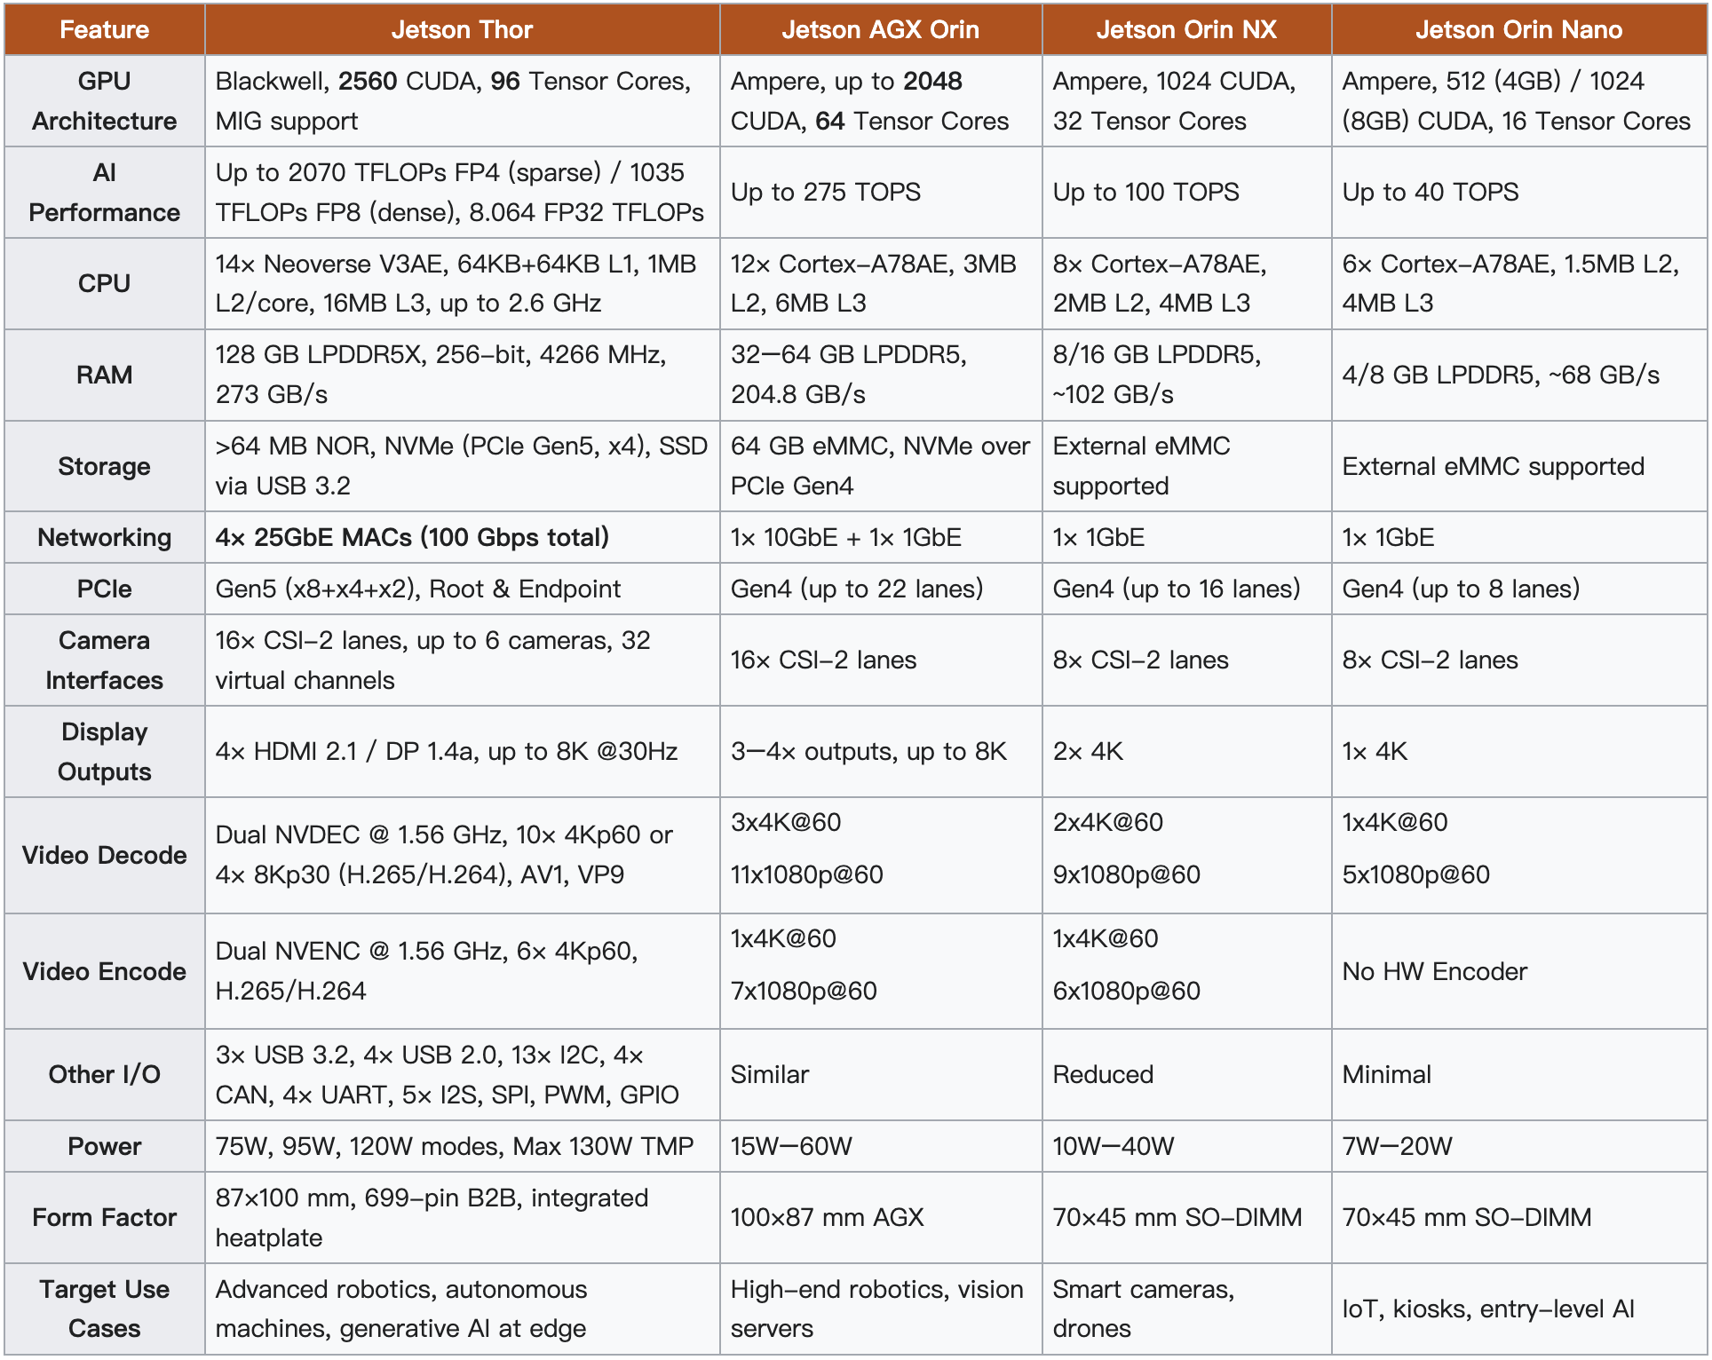Click the Gen4 (up to 22 lanes) cell
1712x1360 pixels.
(x=856, y=589)
